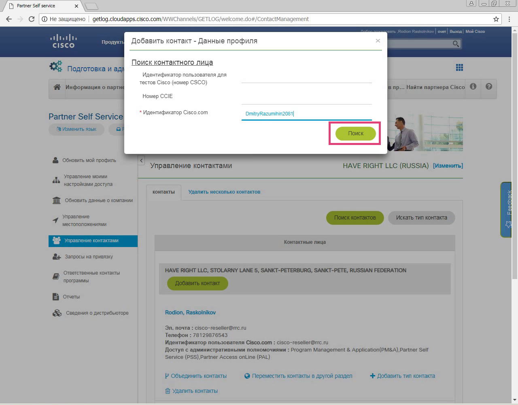Open Управление местоположениями in sidebar
Viewport: 518px width, 405px height.
pos(84,220)
